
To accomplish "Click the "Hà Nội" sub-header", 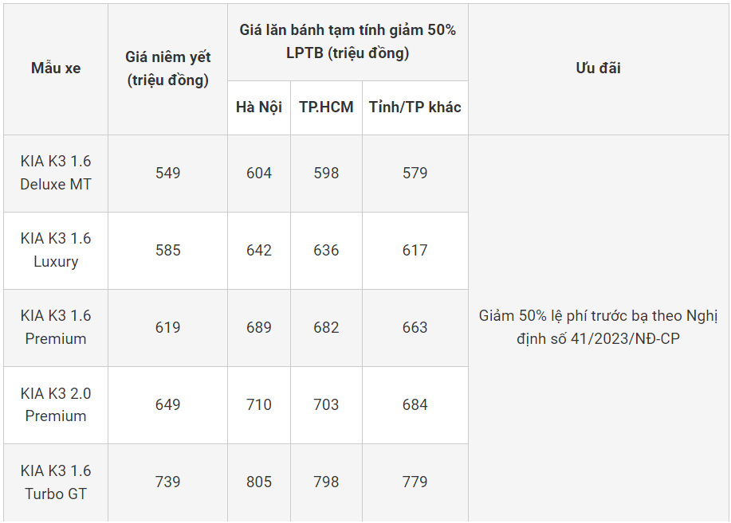I will (x=259, y=107).
